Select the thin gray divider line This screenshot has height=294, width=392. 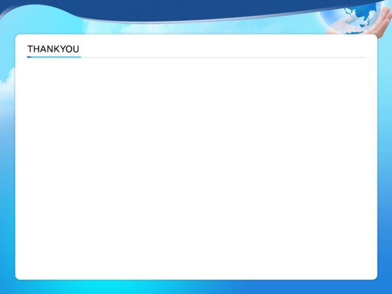pyautogui.click(x=223, y=58)
